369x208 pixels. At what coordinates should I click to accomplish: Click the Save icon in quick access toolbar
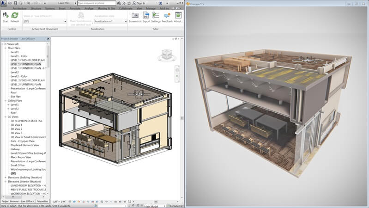tap(15, 3)
